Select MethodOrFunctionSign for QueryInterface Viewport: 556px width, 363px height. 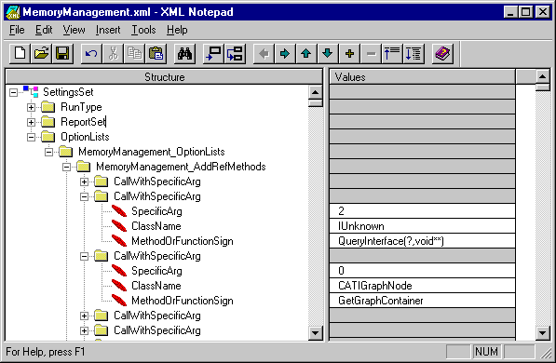pos(183,241)
